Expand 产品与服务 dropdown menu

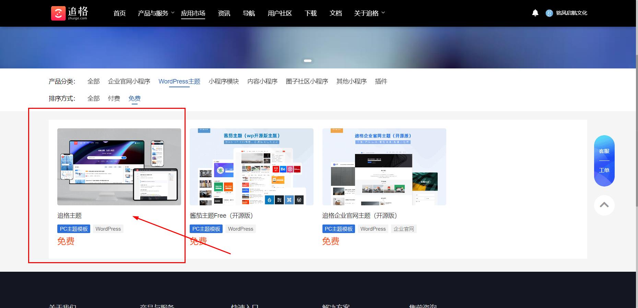coord(156,13)
